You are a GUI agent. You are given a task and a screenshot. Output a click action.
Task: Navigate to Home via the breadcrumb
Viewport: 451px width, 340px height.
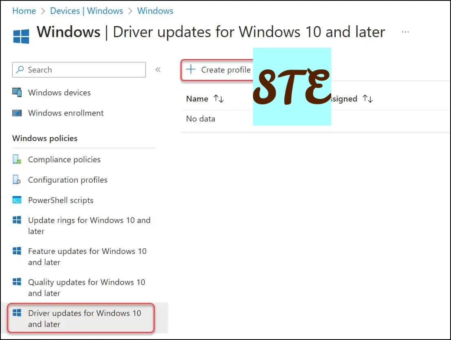[x=24, y=11]
